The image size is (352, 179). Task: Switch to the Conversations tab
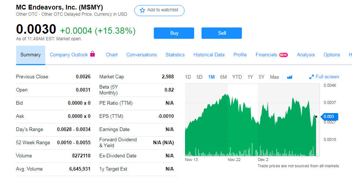(x=141, y=55)
